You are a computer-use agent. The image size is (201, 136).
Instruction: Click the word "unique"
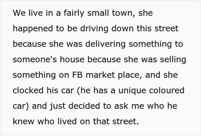pyautogui.click(x=132, y=91)
